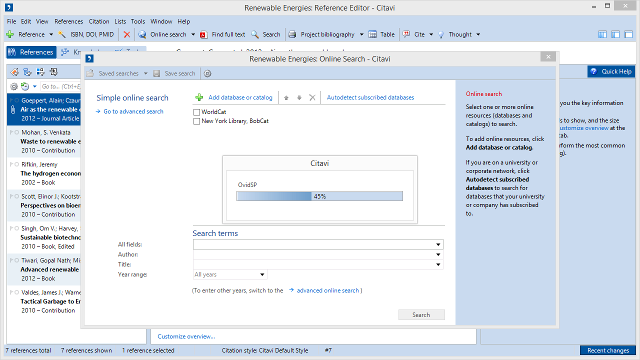The height and width of the screenshot is (360, 640).
Task: Open the Window menu
Action: tap(161, 21)
